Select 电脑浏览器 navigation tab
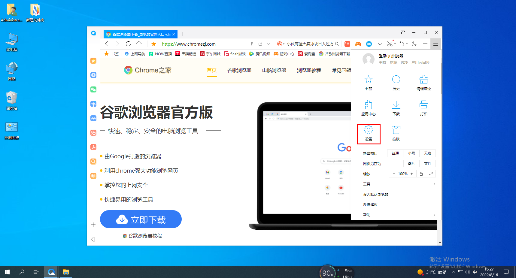 (x=274, y=70)
